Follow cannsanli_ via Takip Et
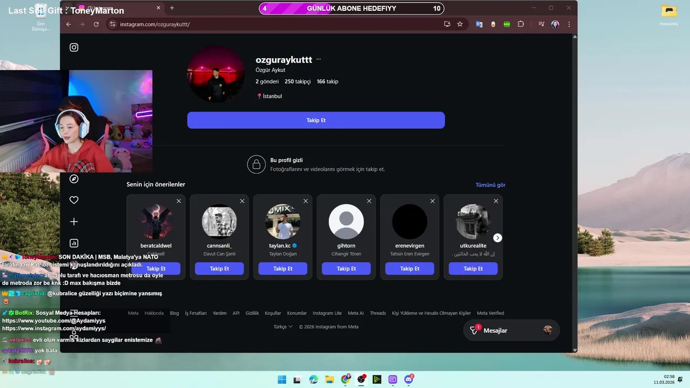The height and width of the screenshot is (388, 690). [219, 268]
